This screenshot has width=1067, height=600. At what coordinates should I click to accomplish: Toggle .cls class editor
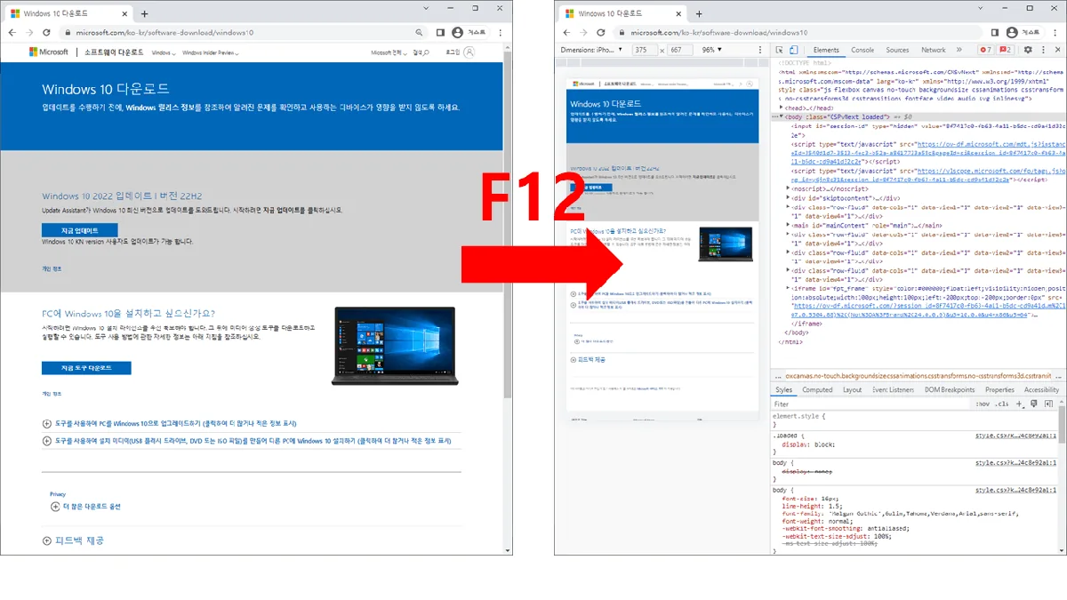[x=1002, y=404]
